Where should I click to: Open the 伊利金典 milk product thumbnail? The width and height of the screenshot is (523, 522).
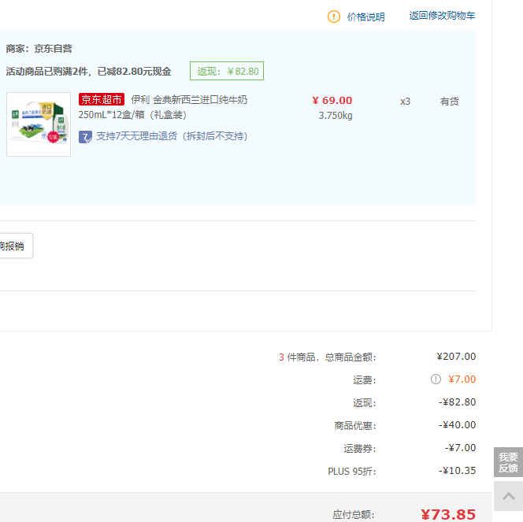point(39,124)
